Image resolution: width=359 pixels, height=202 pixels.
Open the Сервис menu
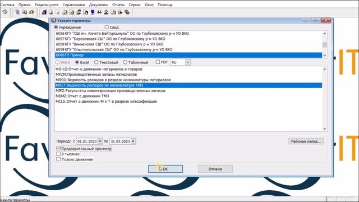[x=135, y=4]
